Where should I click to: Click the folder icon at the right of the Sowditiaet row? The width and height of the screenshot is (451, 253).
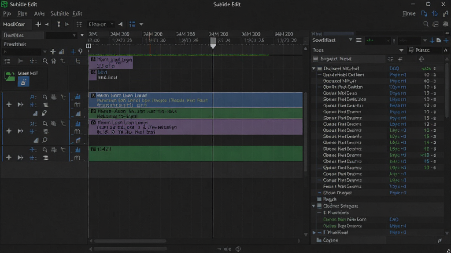[439, 40]
